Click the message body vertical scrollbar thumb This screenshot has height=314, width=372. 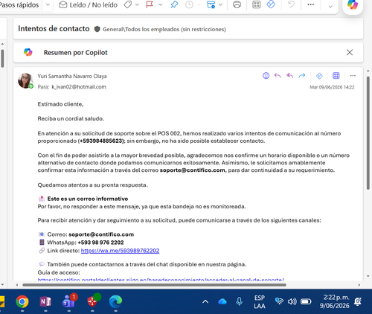tap(368, 133)
